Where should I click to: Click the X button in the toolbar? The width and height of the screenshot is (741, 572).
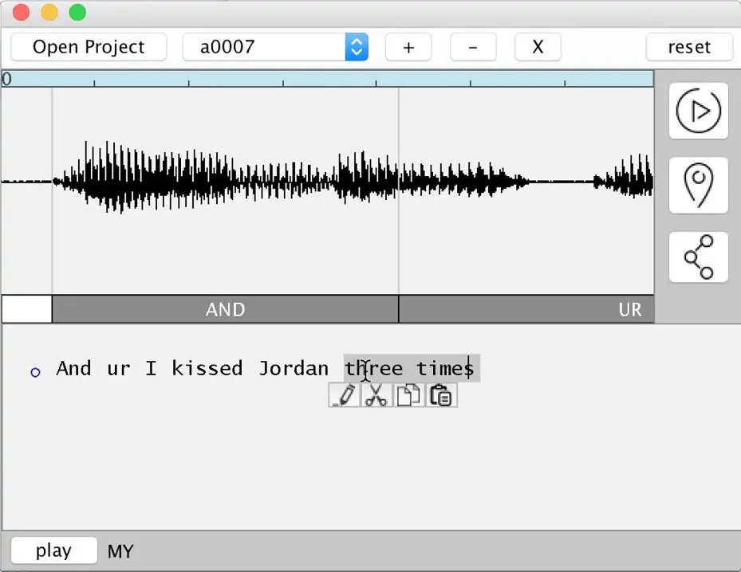click(x=538, y=47)
